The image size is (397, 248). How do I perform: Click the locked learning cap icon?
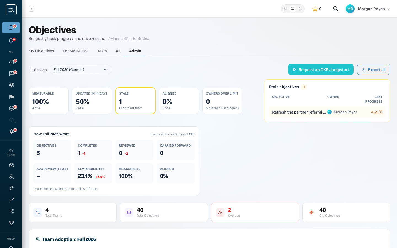pyautogui.click(x=12, y=120)
